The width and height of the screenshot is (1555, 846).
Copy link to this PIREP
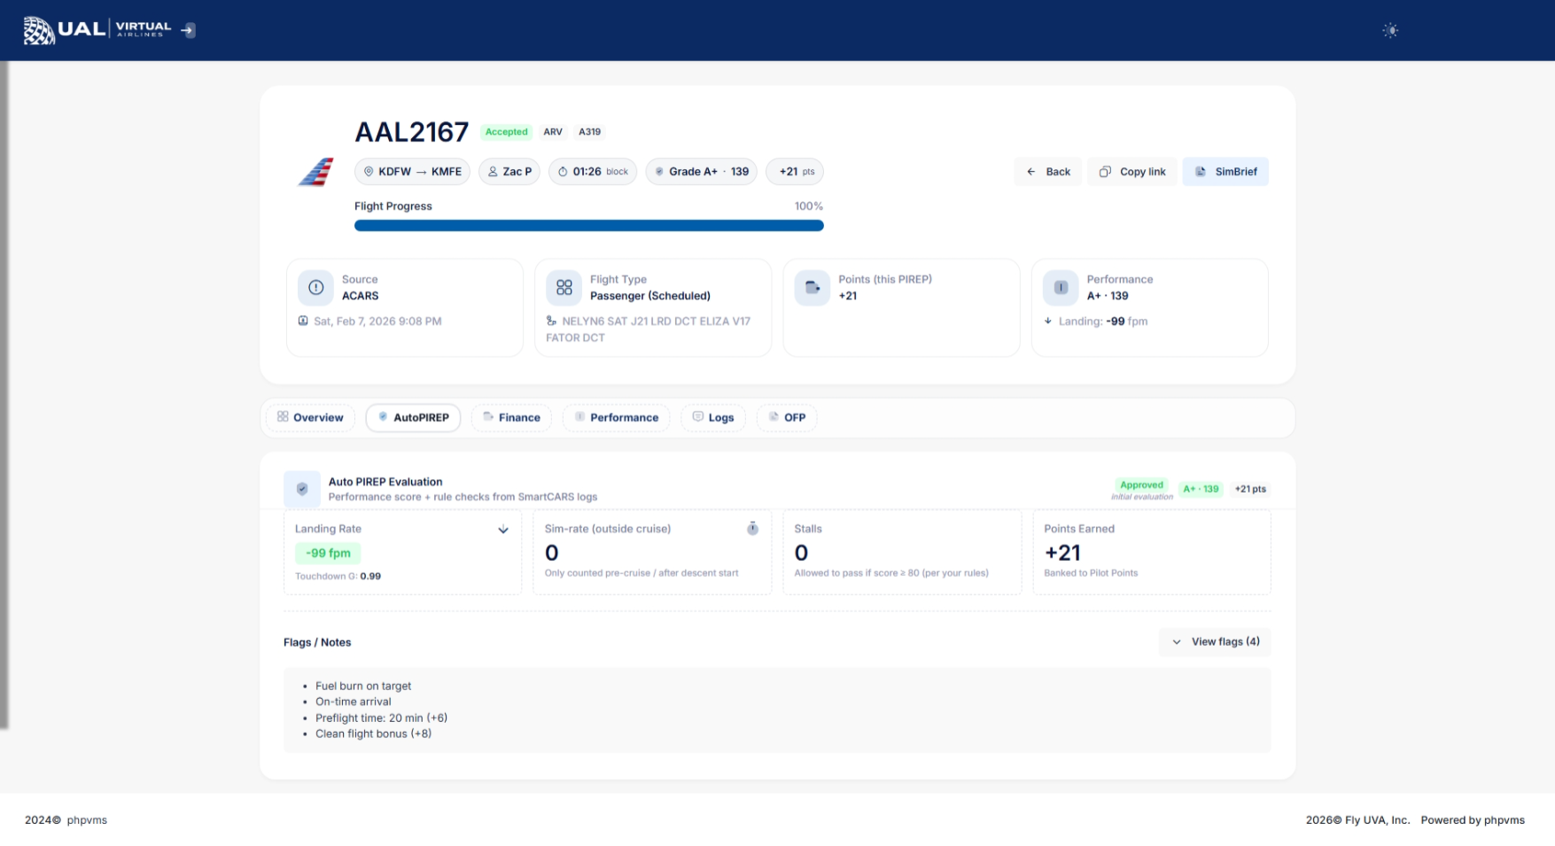(x=1131, y=172)
